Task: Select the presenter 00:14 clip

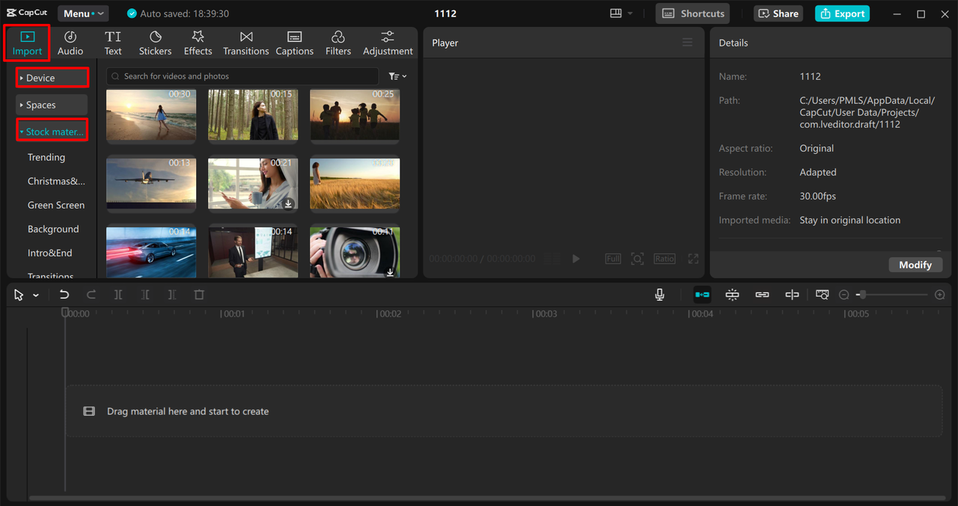Action: (253, 252)
